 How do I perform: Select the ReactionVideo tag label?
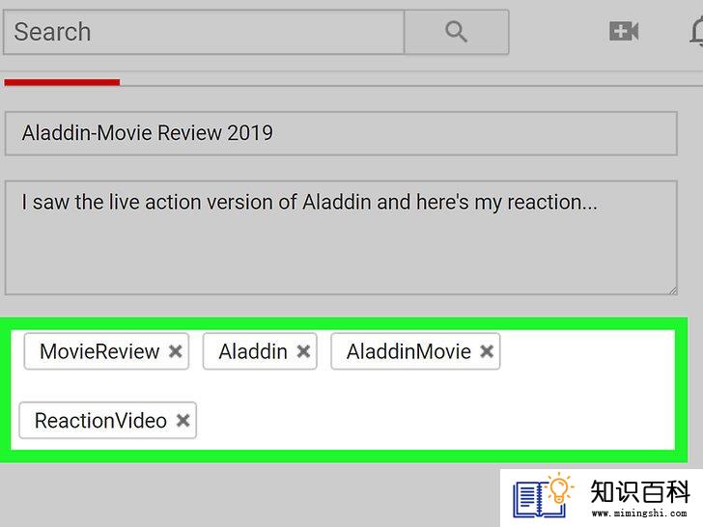[x=100, y=421]
